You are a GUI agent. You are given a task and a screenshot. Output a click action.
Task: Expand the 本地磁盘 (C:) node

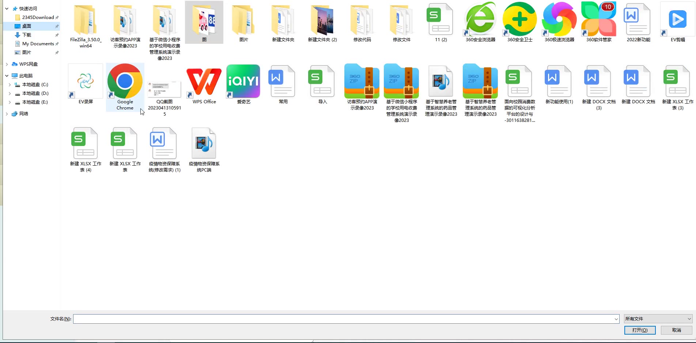click(x=10, y=84)
